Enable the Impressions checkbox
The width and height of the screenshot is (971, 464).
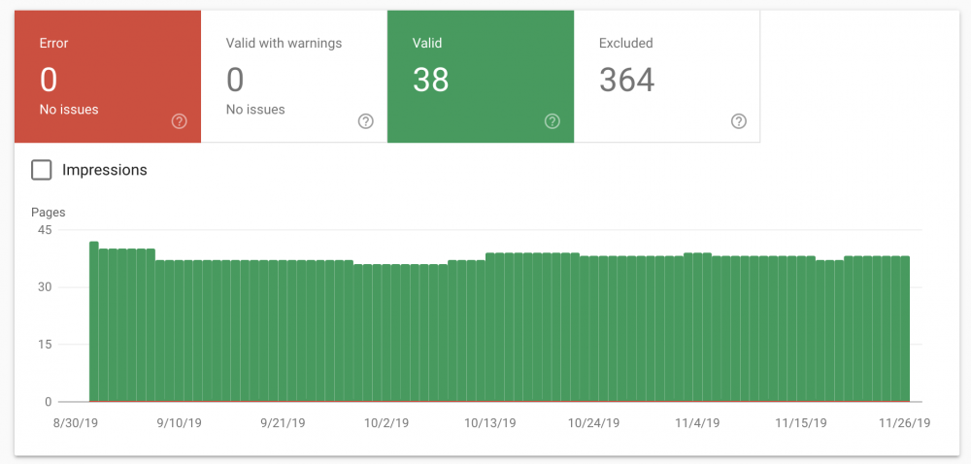(42, 170)
